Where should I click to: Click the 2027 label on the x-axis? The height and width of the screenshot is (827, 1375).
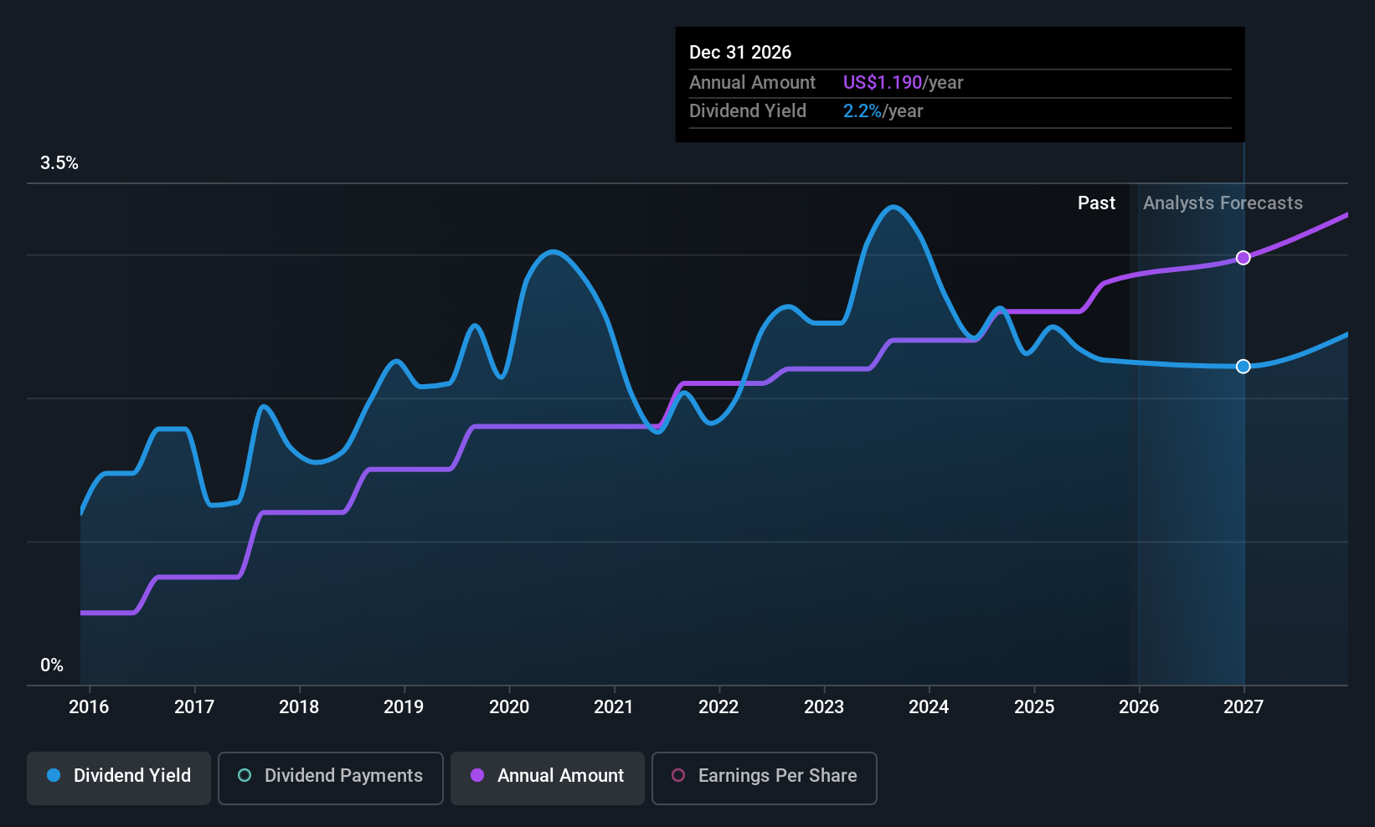1244,707
